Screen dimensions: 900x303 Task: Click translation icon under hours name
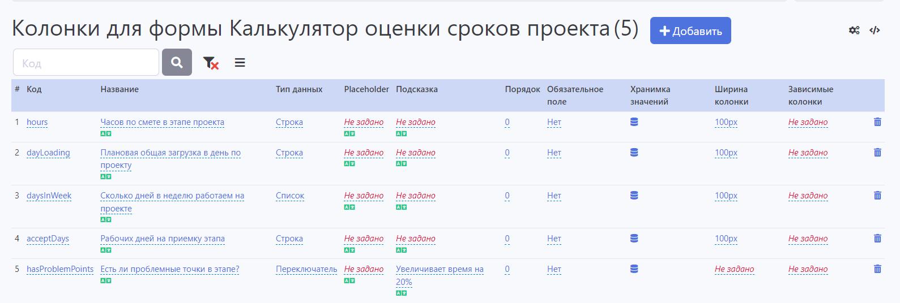point(106,134)
